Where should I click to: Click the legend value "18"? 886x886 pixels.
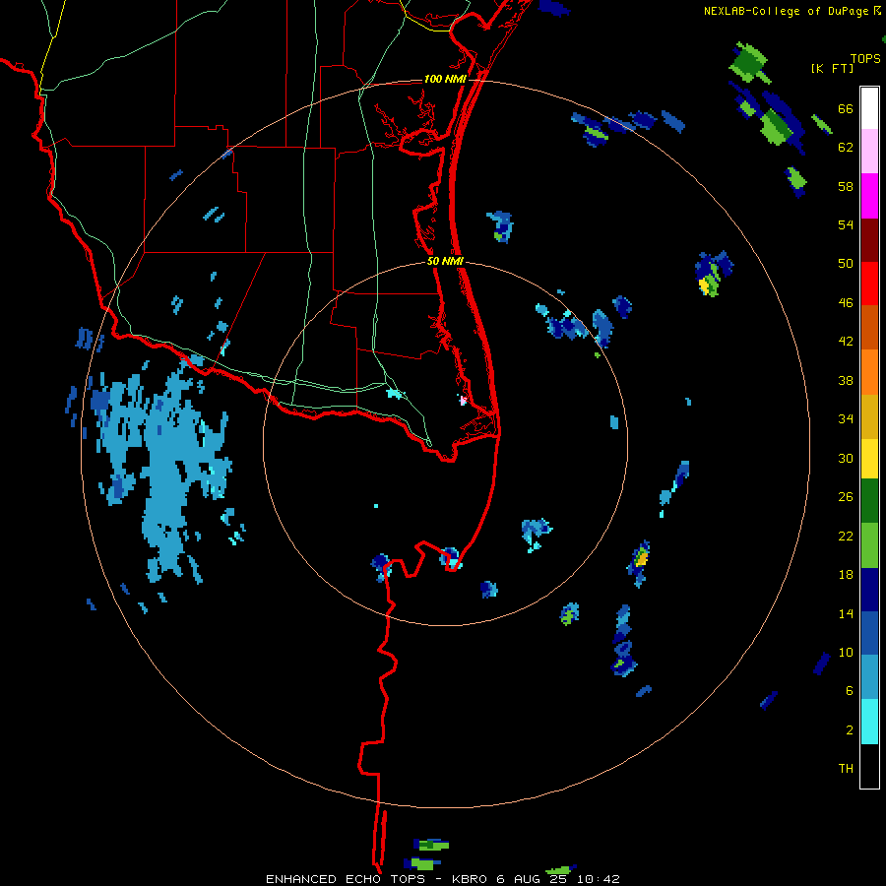tap(846, 575)
